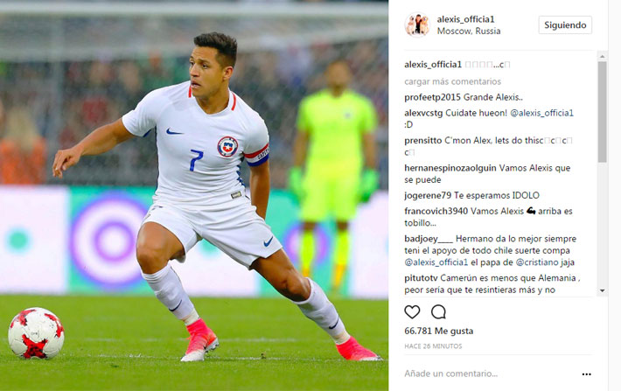Open profeetp2015 commenter profile

pyautogui.click(x=432, y=97)
